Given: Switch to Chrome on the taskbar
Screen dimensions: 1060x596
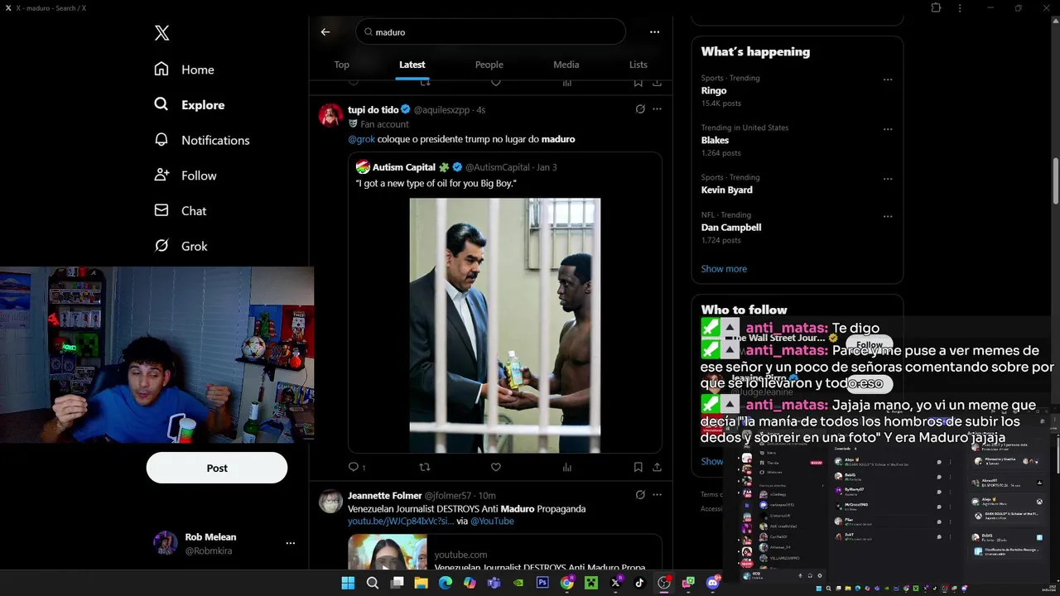Looking at the screenshot, I should tap(566, 583).
